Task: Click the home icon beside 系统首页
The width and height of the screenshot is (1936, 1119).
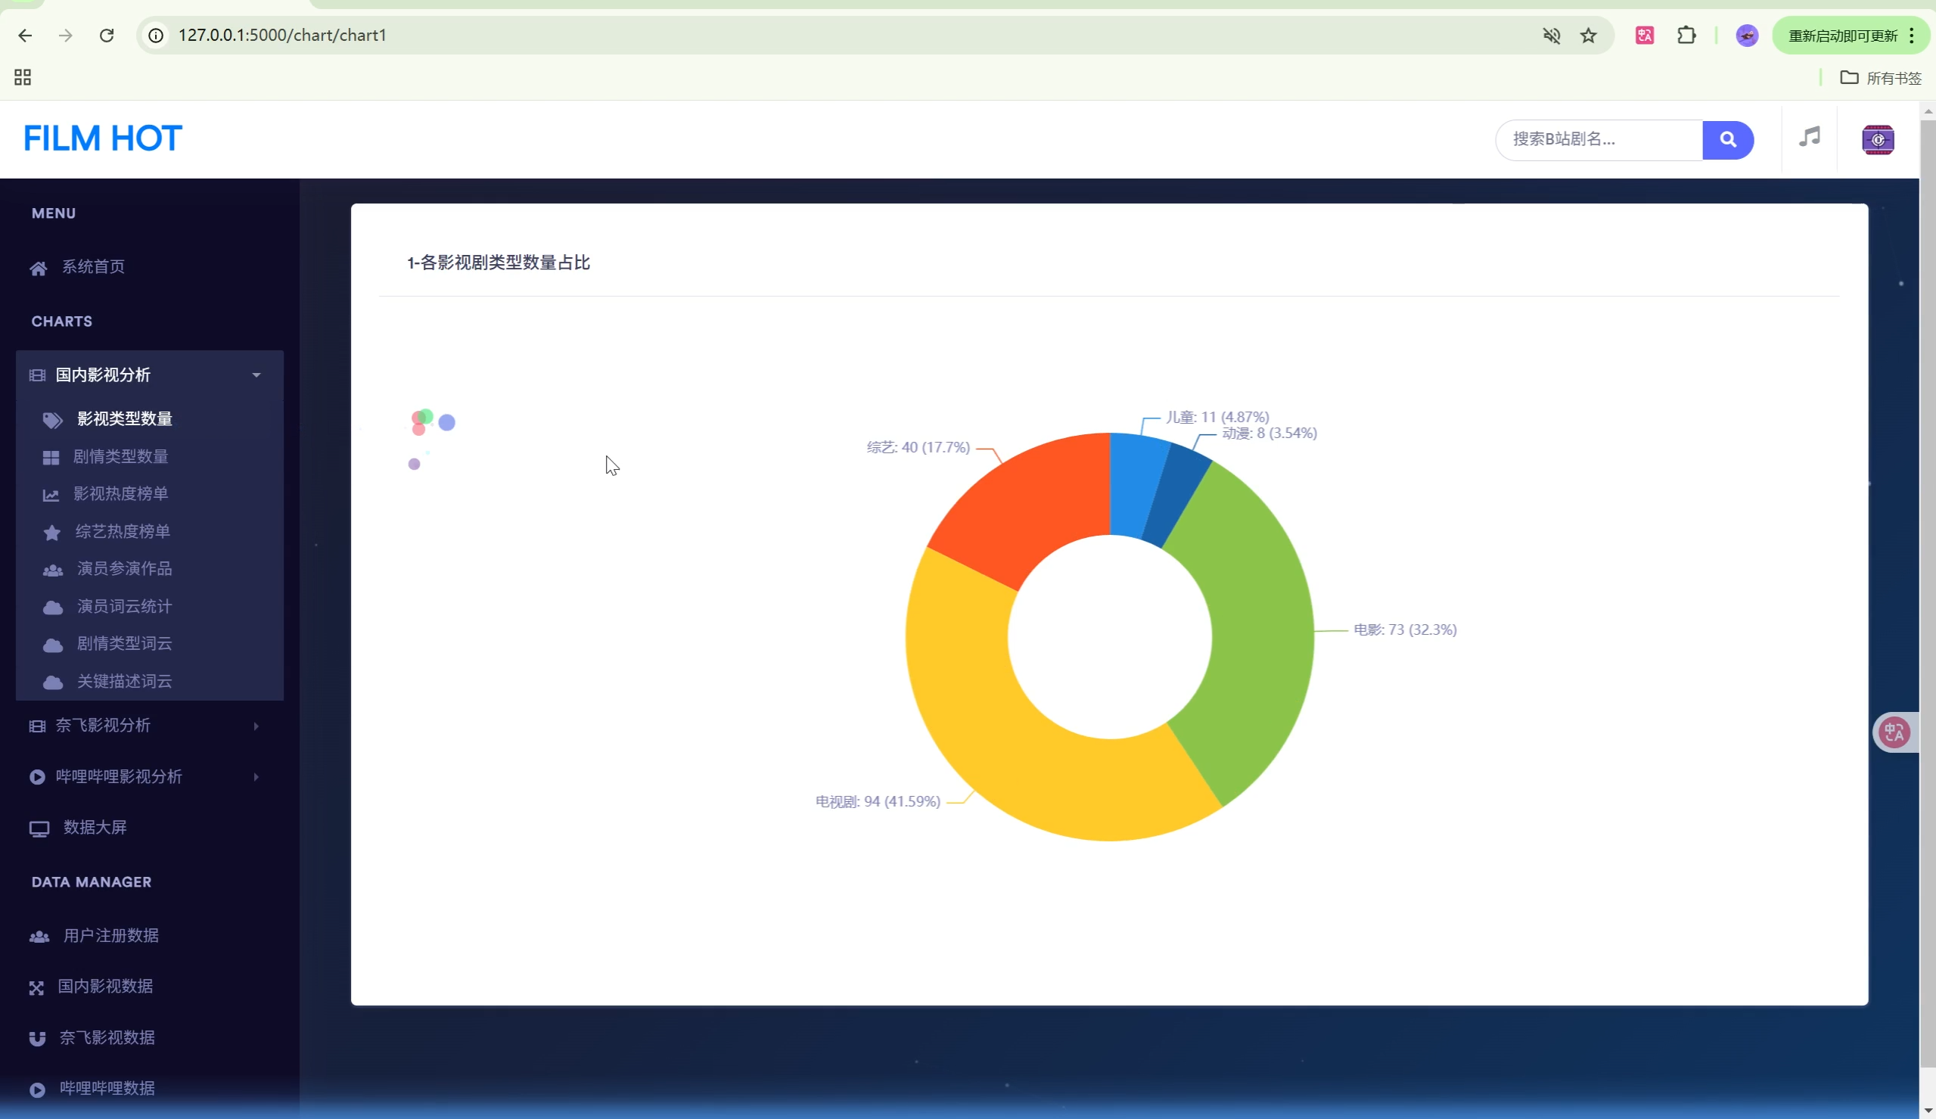Action: 39,269
